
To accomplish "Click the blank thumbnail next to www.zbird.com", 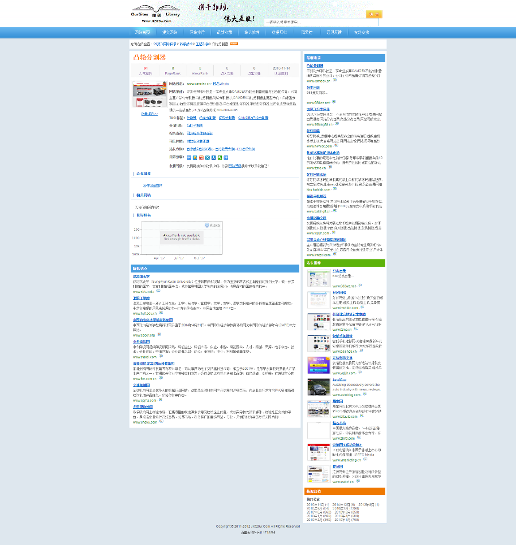I will tap(319, 431).
